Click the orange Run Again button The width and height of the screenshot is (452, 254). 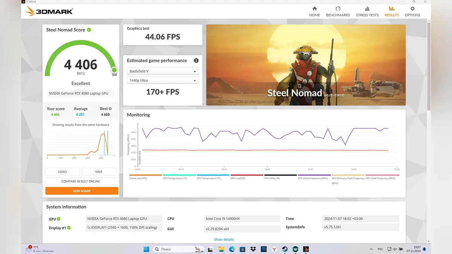(x=82, y=191)
